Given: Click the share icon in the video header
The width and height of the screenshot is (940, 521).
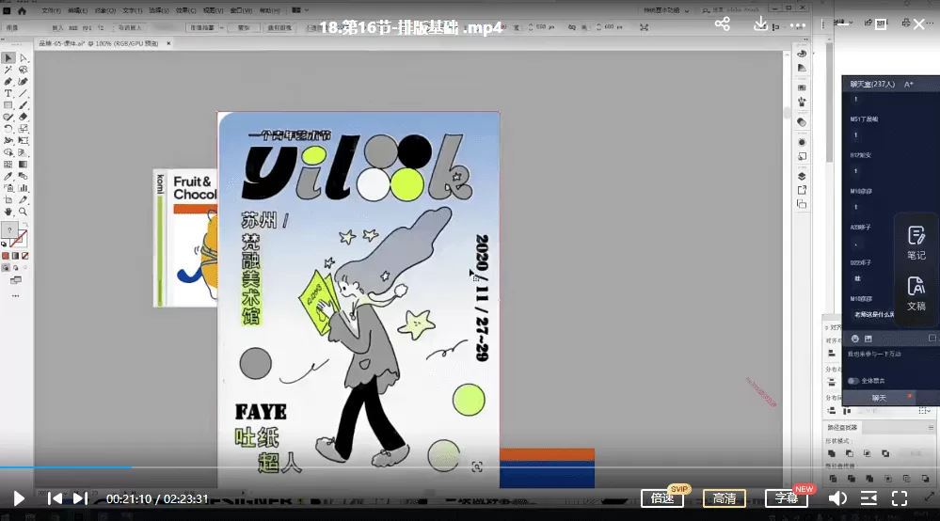Looking at the screenshot, I should tap(722, 24).
